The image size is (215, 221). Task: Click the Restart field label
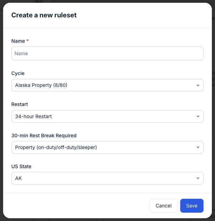click(19, 104)
